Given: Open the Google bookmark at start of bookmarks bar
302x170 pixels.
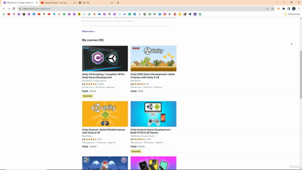Looking at the screenshot, I should point(4,14).
